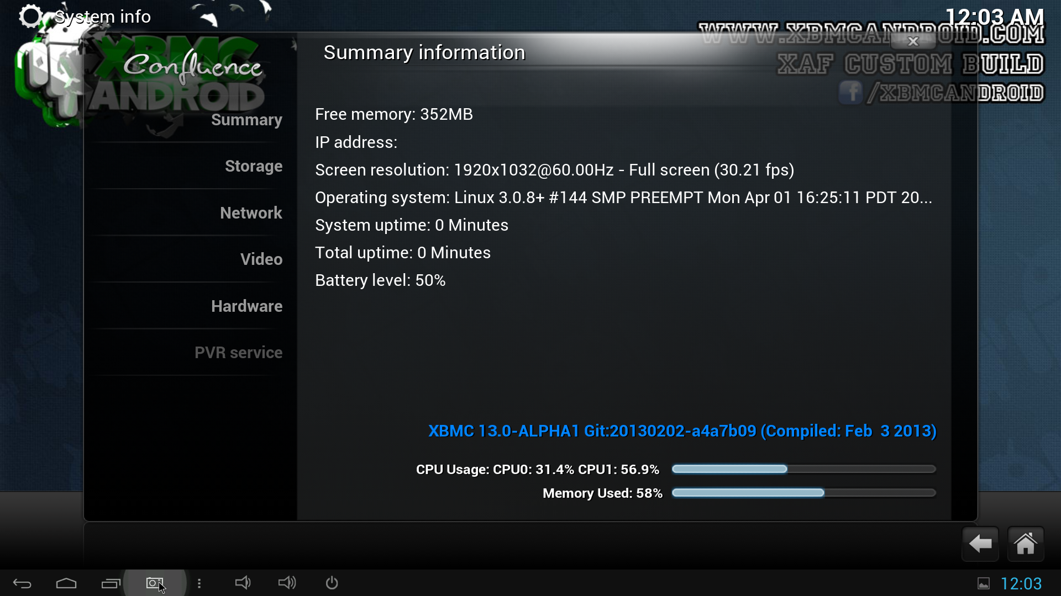
Task: Click the XBMC back arrow button
Action: 980,544
